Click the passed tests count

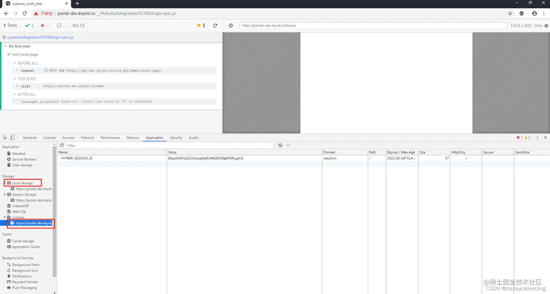29,25
